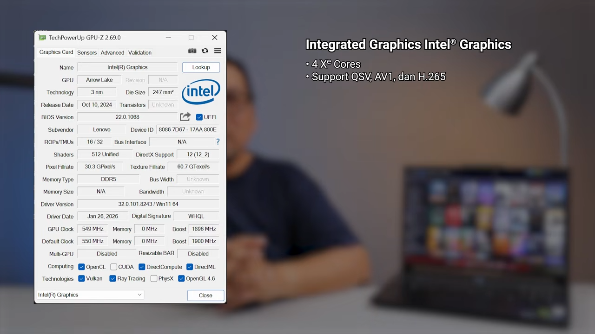Screen dimensions: 595x334
Task: Click the Memory Size field showing N/A
Action: pos(101,192)
